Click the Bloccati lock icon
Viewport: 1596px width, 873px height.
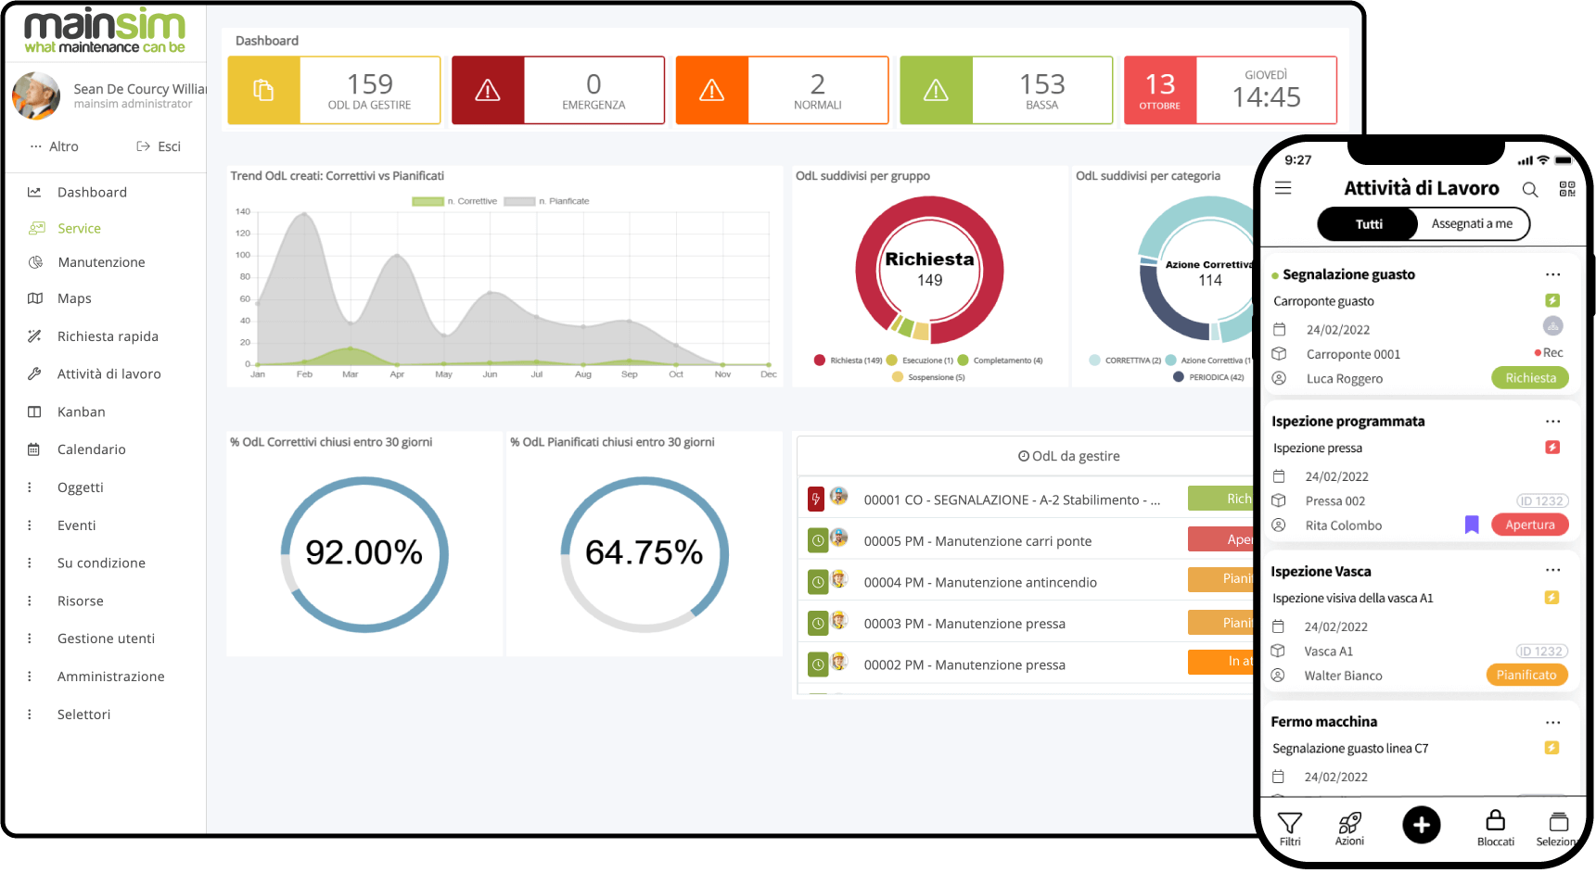[1495, 820]
